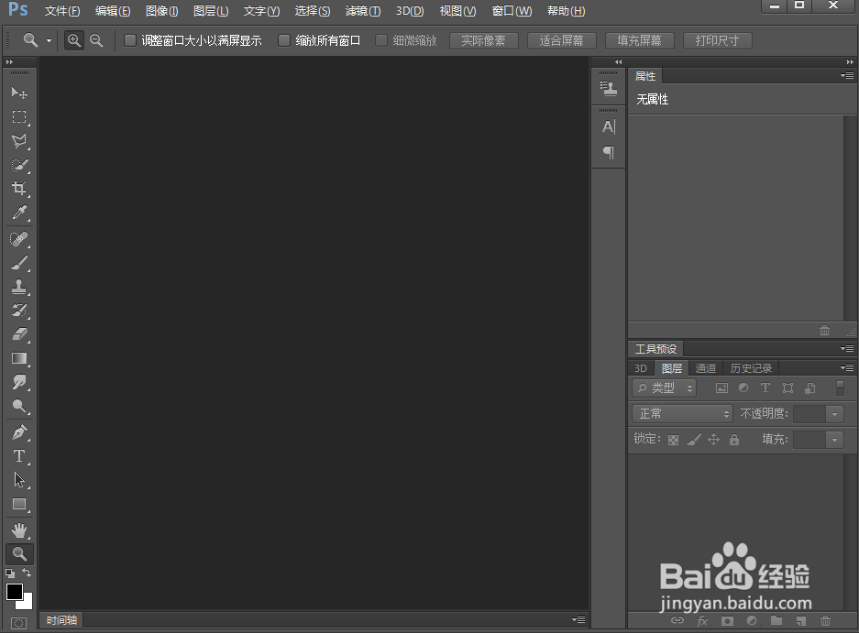Open the 不透明度 opacity dropdown arrow
This screenshot has height=633, width=859.
click(x=834, y=414)
